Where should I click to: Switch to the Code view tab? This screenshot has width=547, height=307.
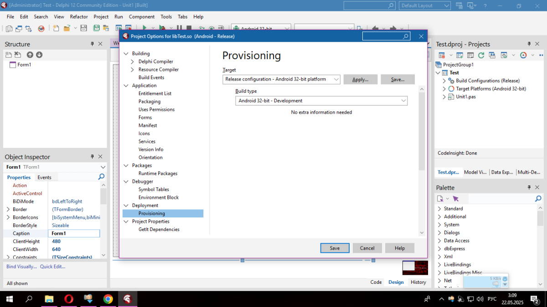coord(376,282)
